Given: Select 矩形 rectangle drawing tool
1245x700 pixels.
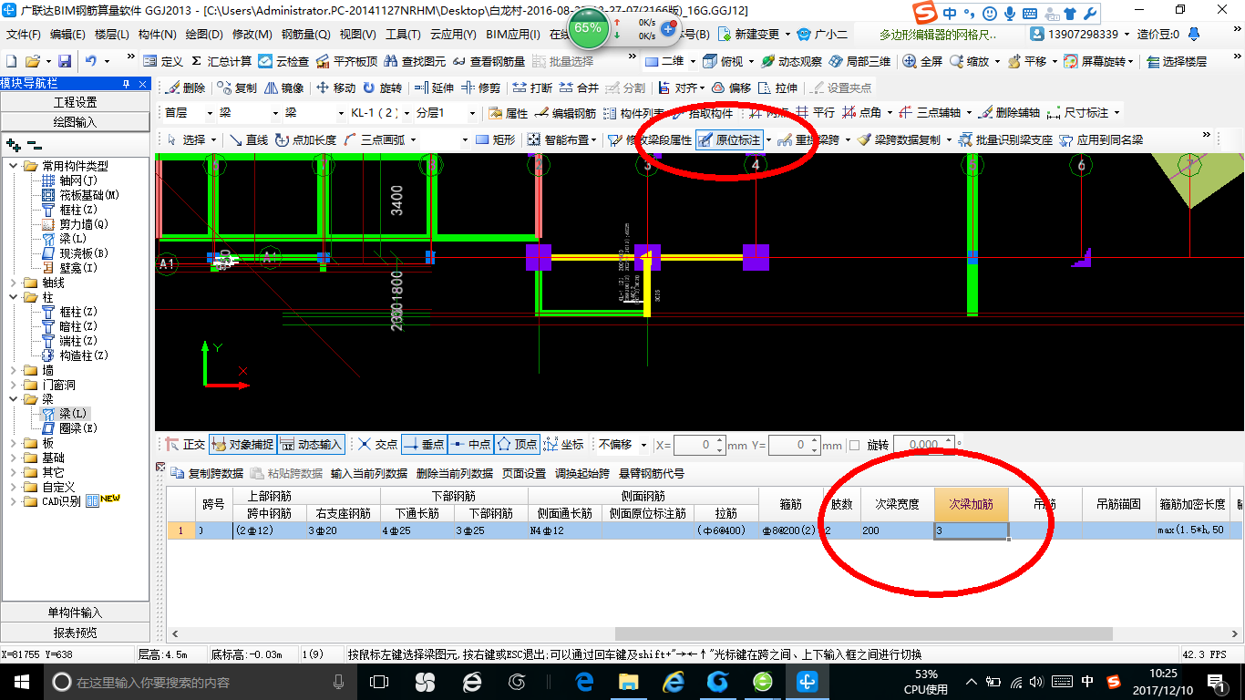Looking at the screenshot, I should (x=495, y=139).
